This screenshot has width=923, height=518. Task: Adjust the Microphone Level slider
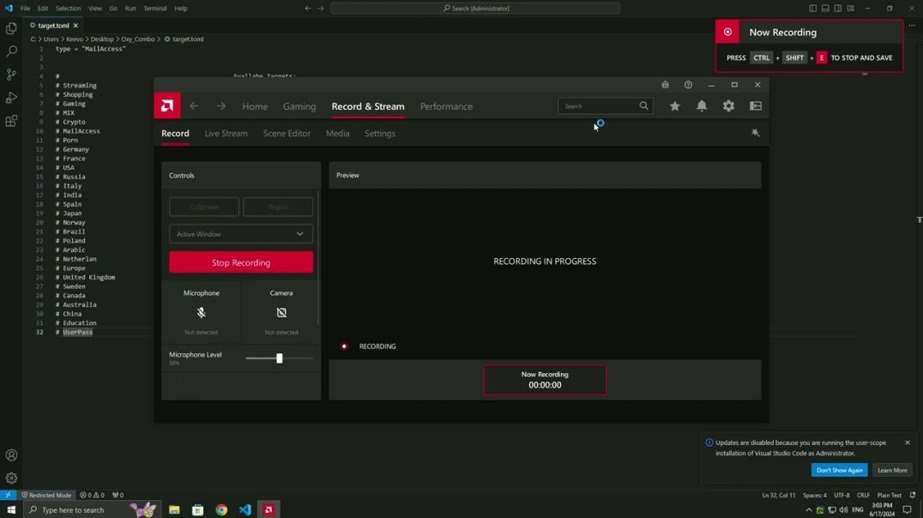point(280,358)
